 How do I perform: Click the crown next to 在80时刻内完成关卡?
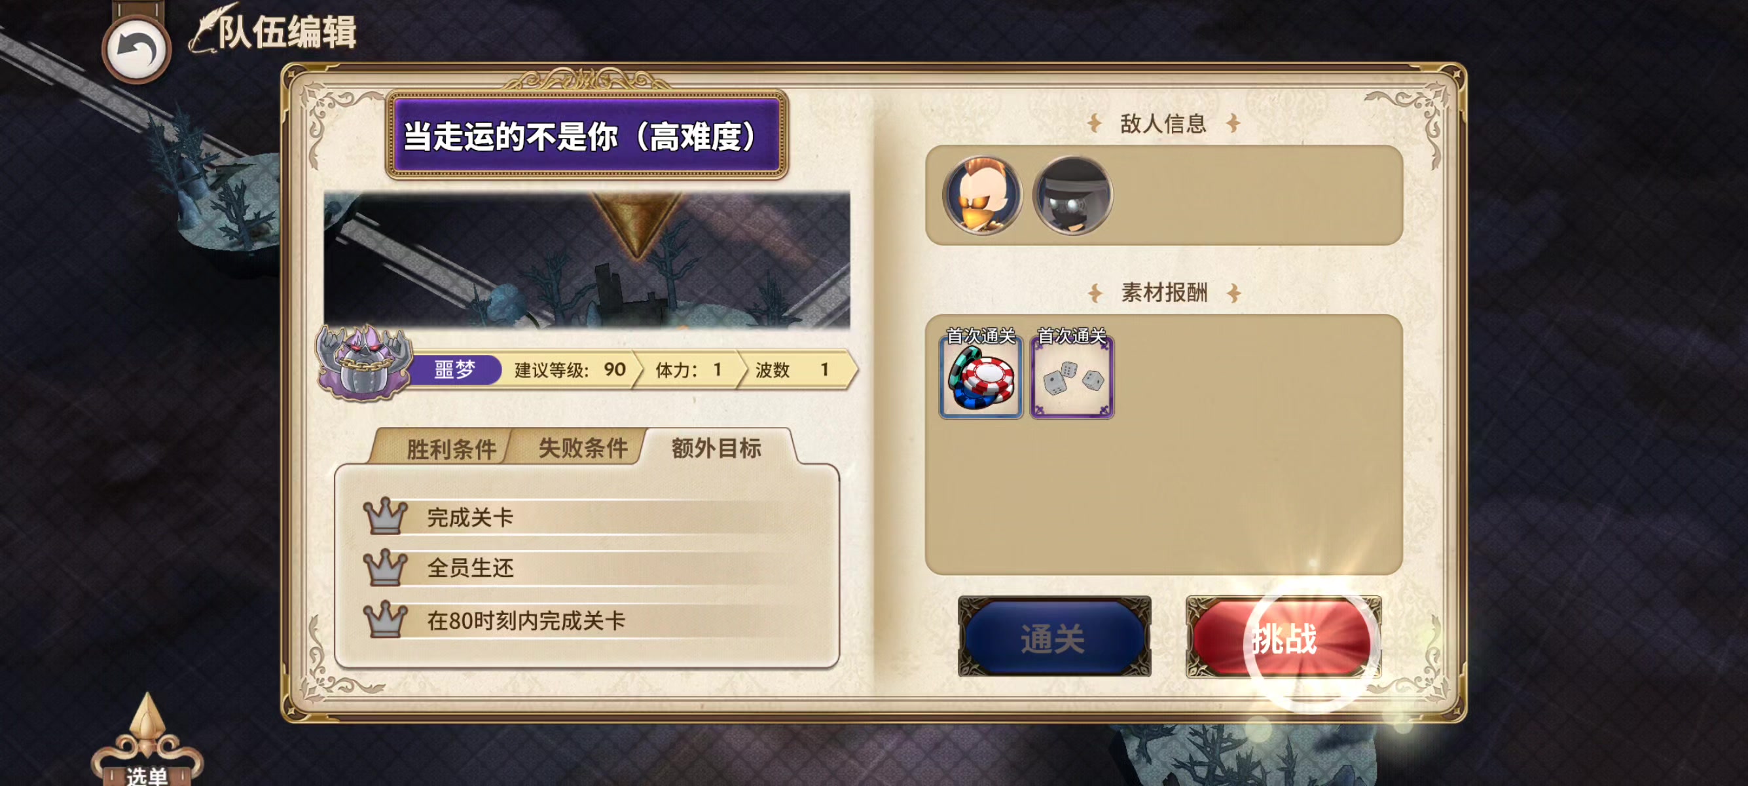tap(386, 620)
